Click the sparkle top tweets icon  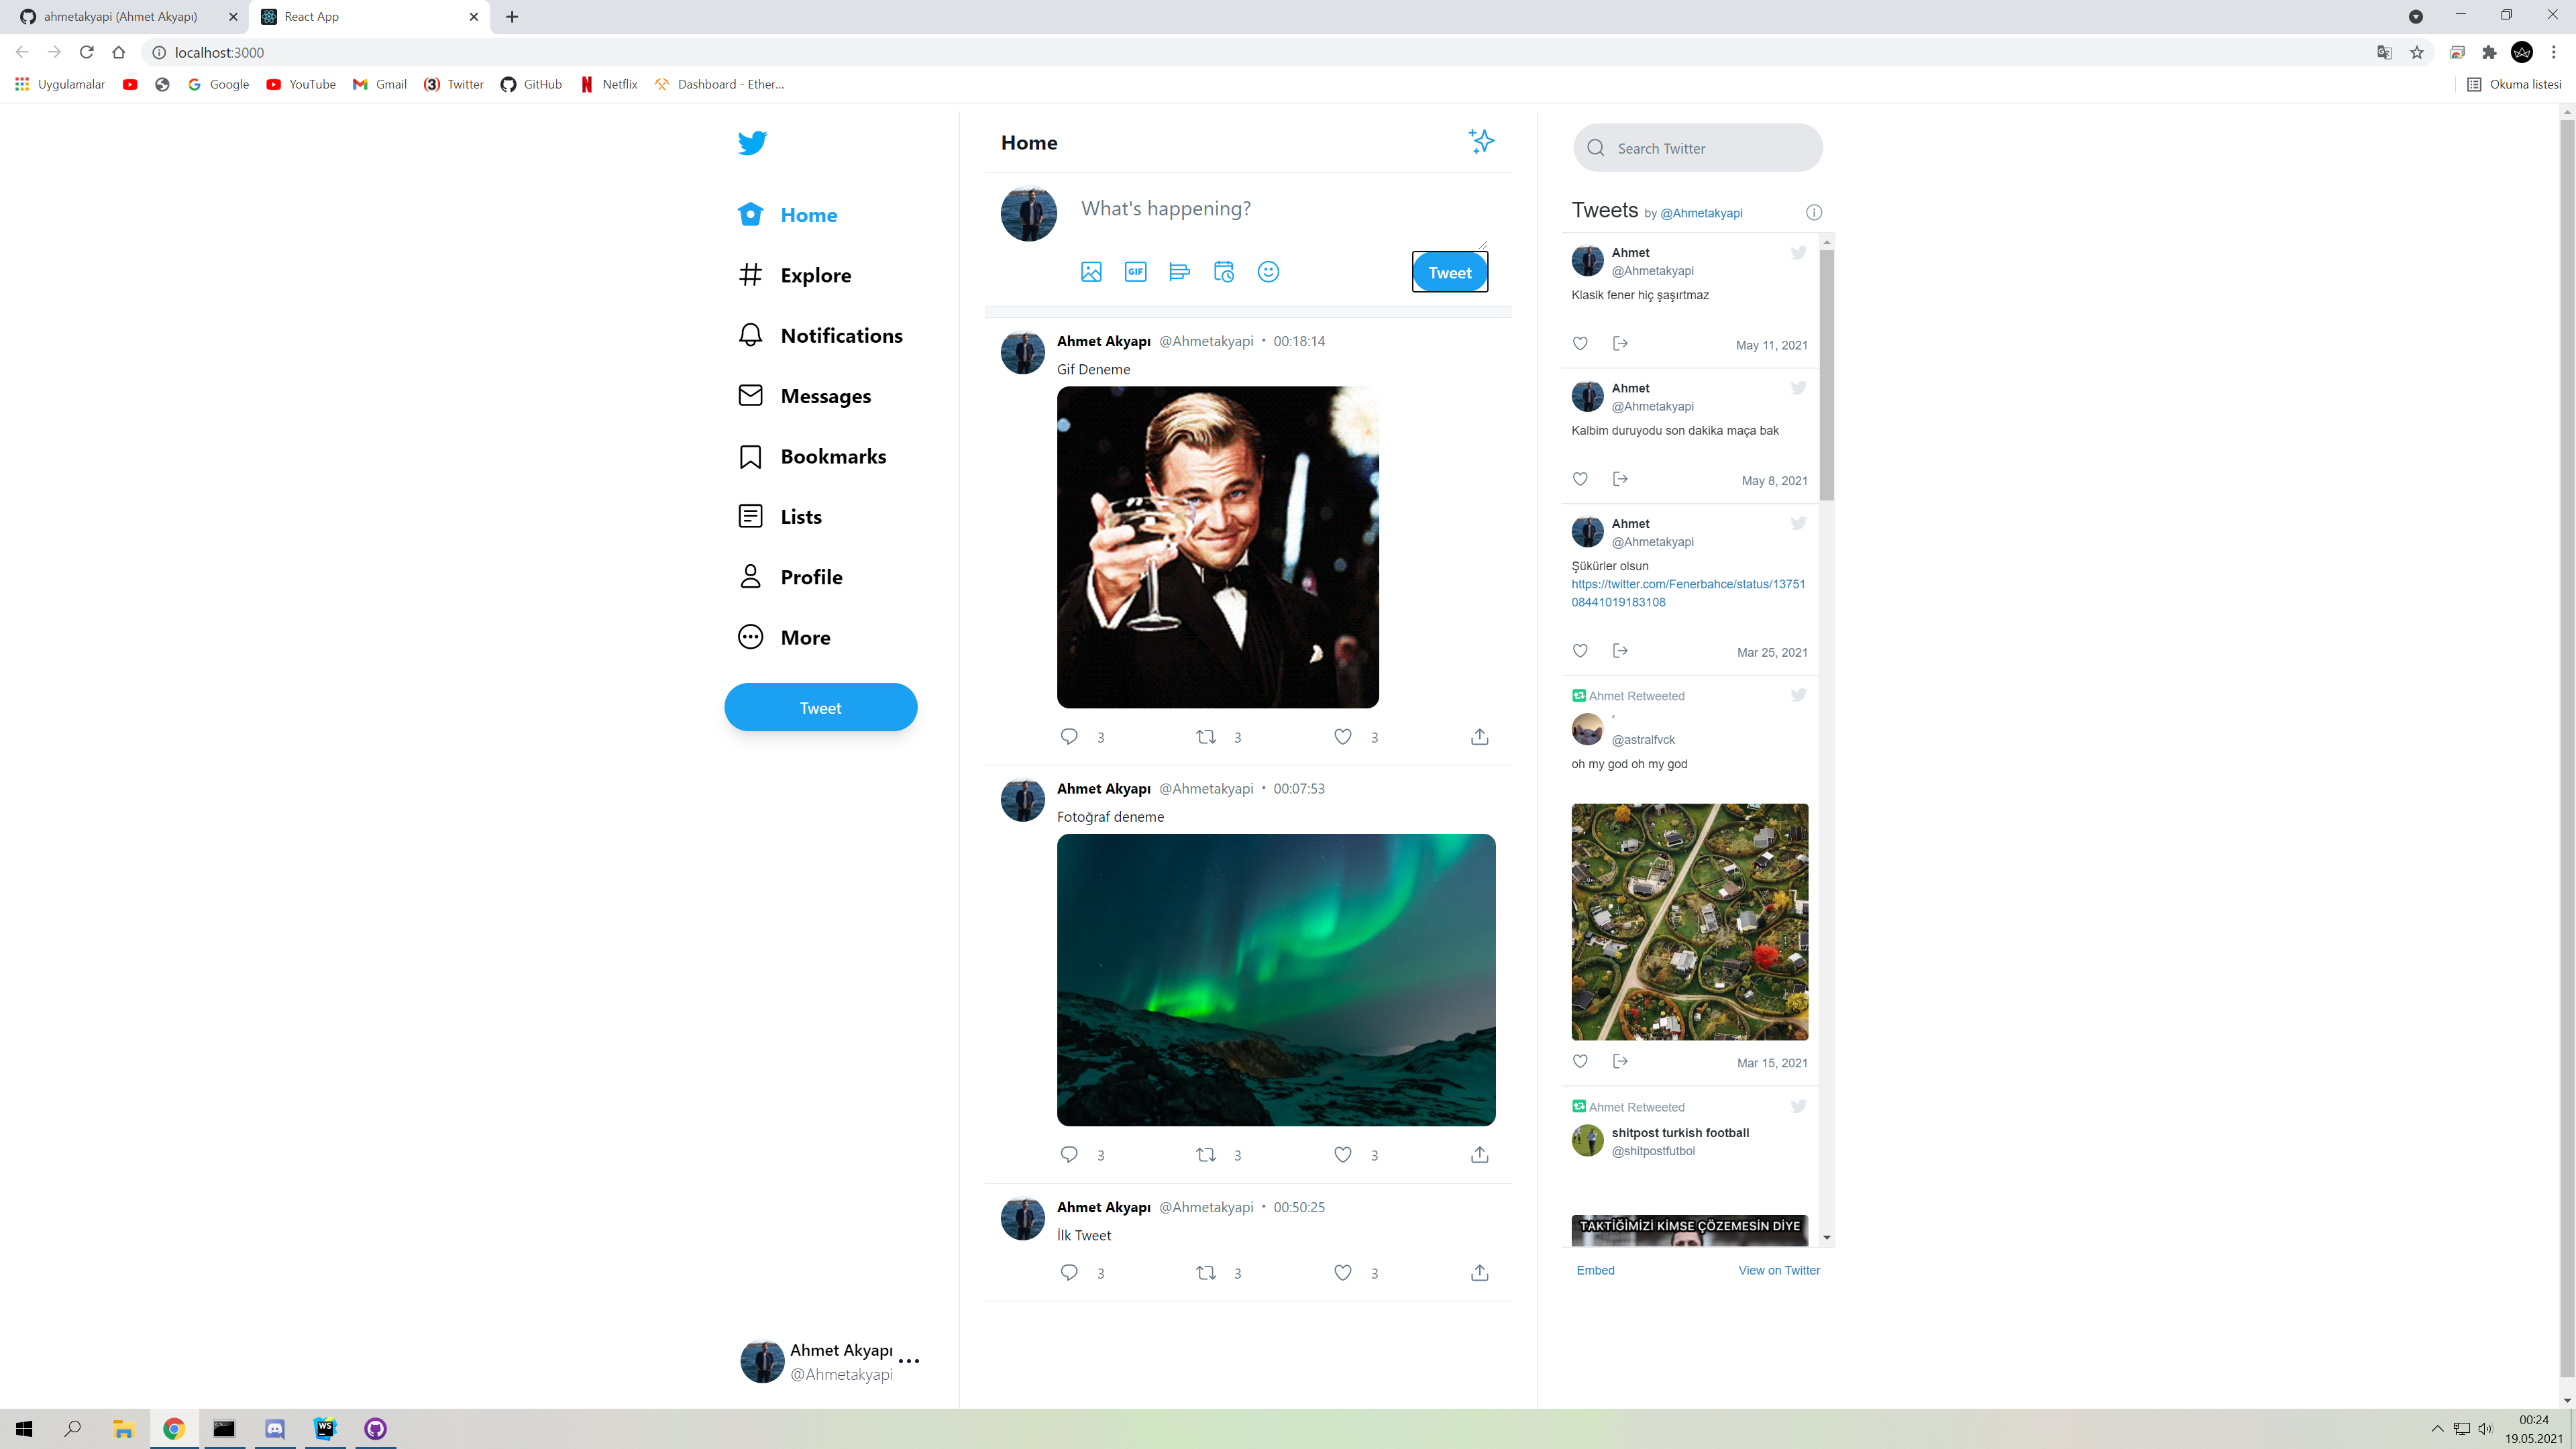point(1481,141)
